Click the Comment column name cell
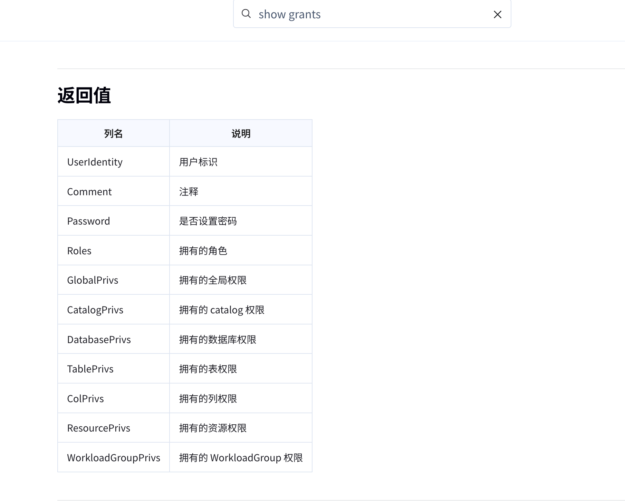The width and height of the screenshot is (625, 501). click(x=89, y=192)
